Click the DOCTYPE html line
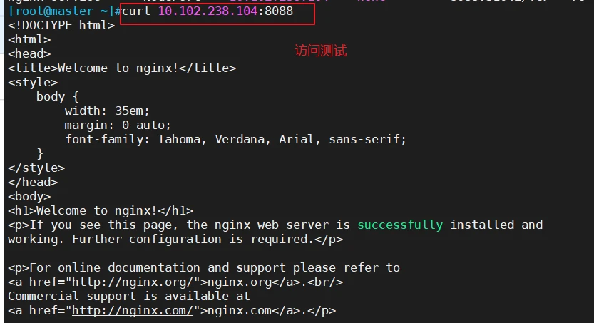The height and width of the screenshot is (323, 594). point(61,26)
